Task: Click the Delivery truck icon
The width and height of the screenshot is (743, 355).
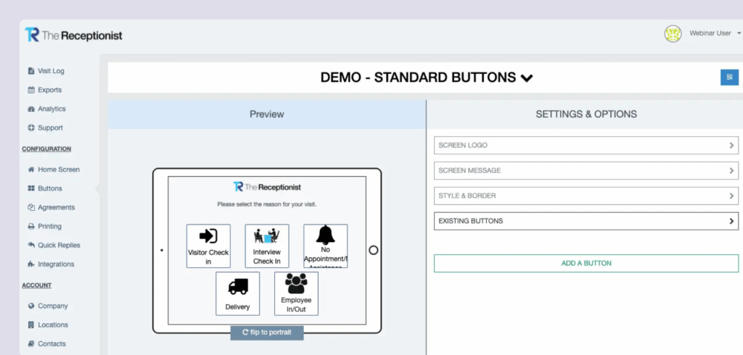Action: 238,286
